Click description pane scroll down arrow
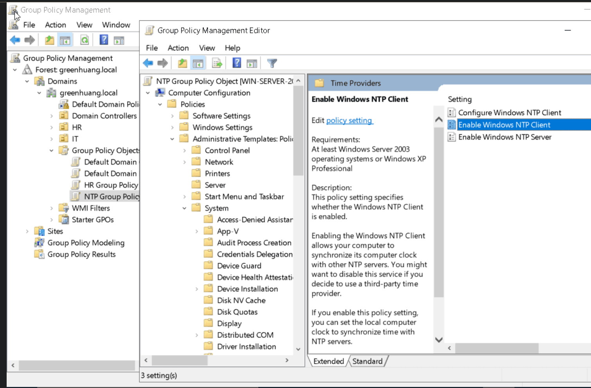The height and width of the screenshot is (388, 591). [x=439, y=340]
